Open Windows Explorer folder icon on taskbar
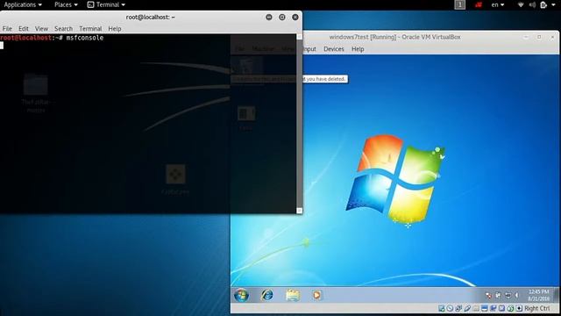This screenshot has width=561, height=316. (x=293, y=295)
